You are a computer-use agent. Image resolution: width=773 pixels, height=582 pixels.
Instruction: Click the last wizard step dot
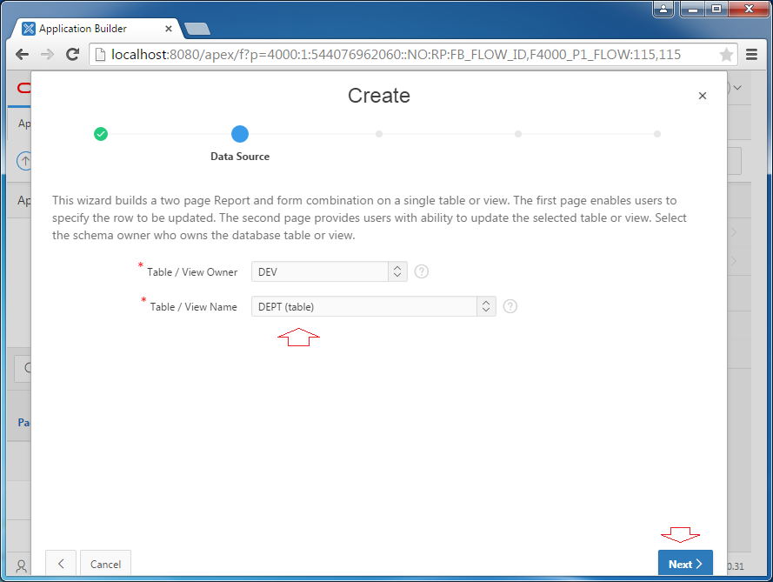pyautogui.click(x=656, y=134)
